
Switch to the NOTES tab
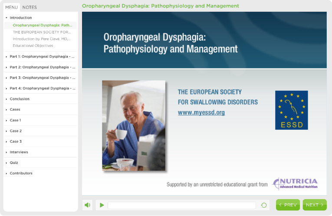tap(30, 7)
